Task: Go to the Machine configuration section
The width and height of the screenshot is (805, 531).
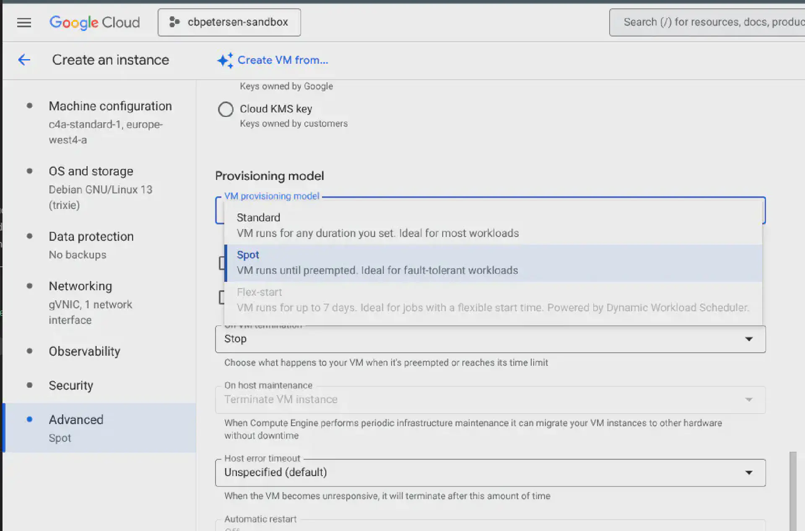Action: [x=110, y=106]
